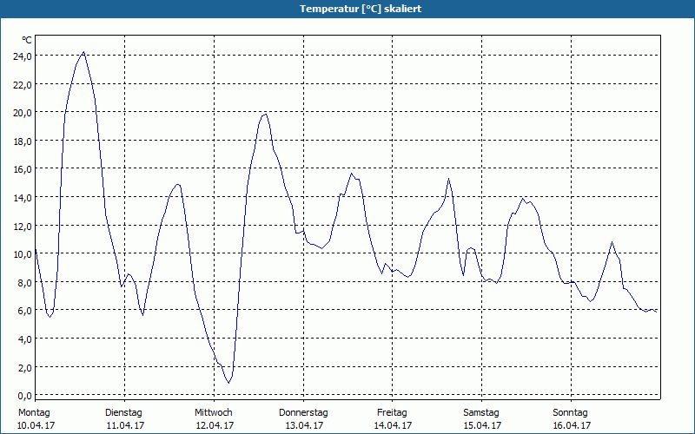Click the Samstag day label
Screen dimensions: 695x434
(x=481, y=413)
